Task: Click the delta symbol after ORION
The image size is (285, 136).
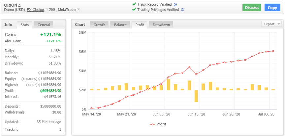Action: pyautogui.click(x=19, y=5)
